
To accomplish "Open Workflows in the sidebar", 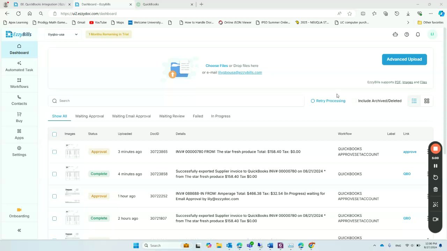I will (19, 83).
